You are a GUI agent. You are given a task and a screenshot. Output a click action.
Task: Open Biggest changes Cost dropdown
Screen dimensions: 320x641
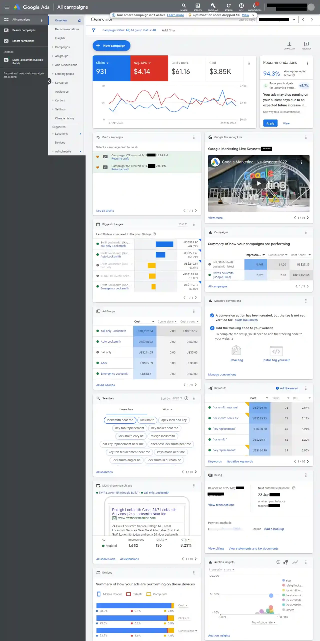point(182,224)
